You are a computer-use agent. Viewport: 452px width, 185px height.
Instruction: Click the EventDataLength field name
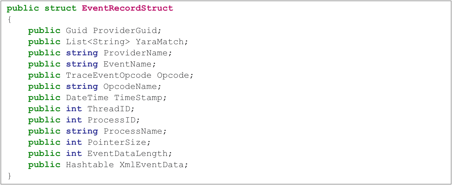coord(127,153)
